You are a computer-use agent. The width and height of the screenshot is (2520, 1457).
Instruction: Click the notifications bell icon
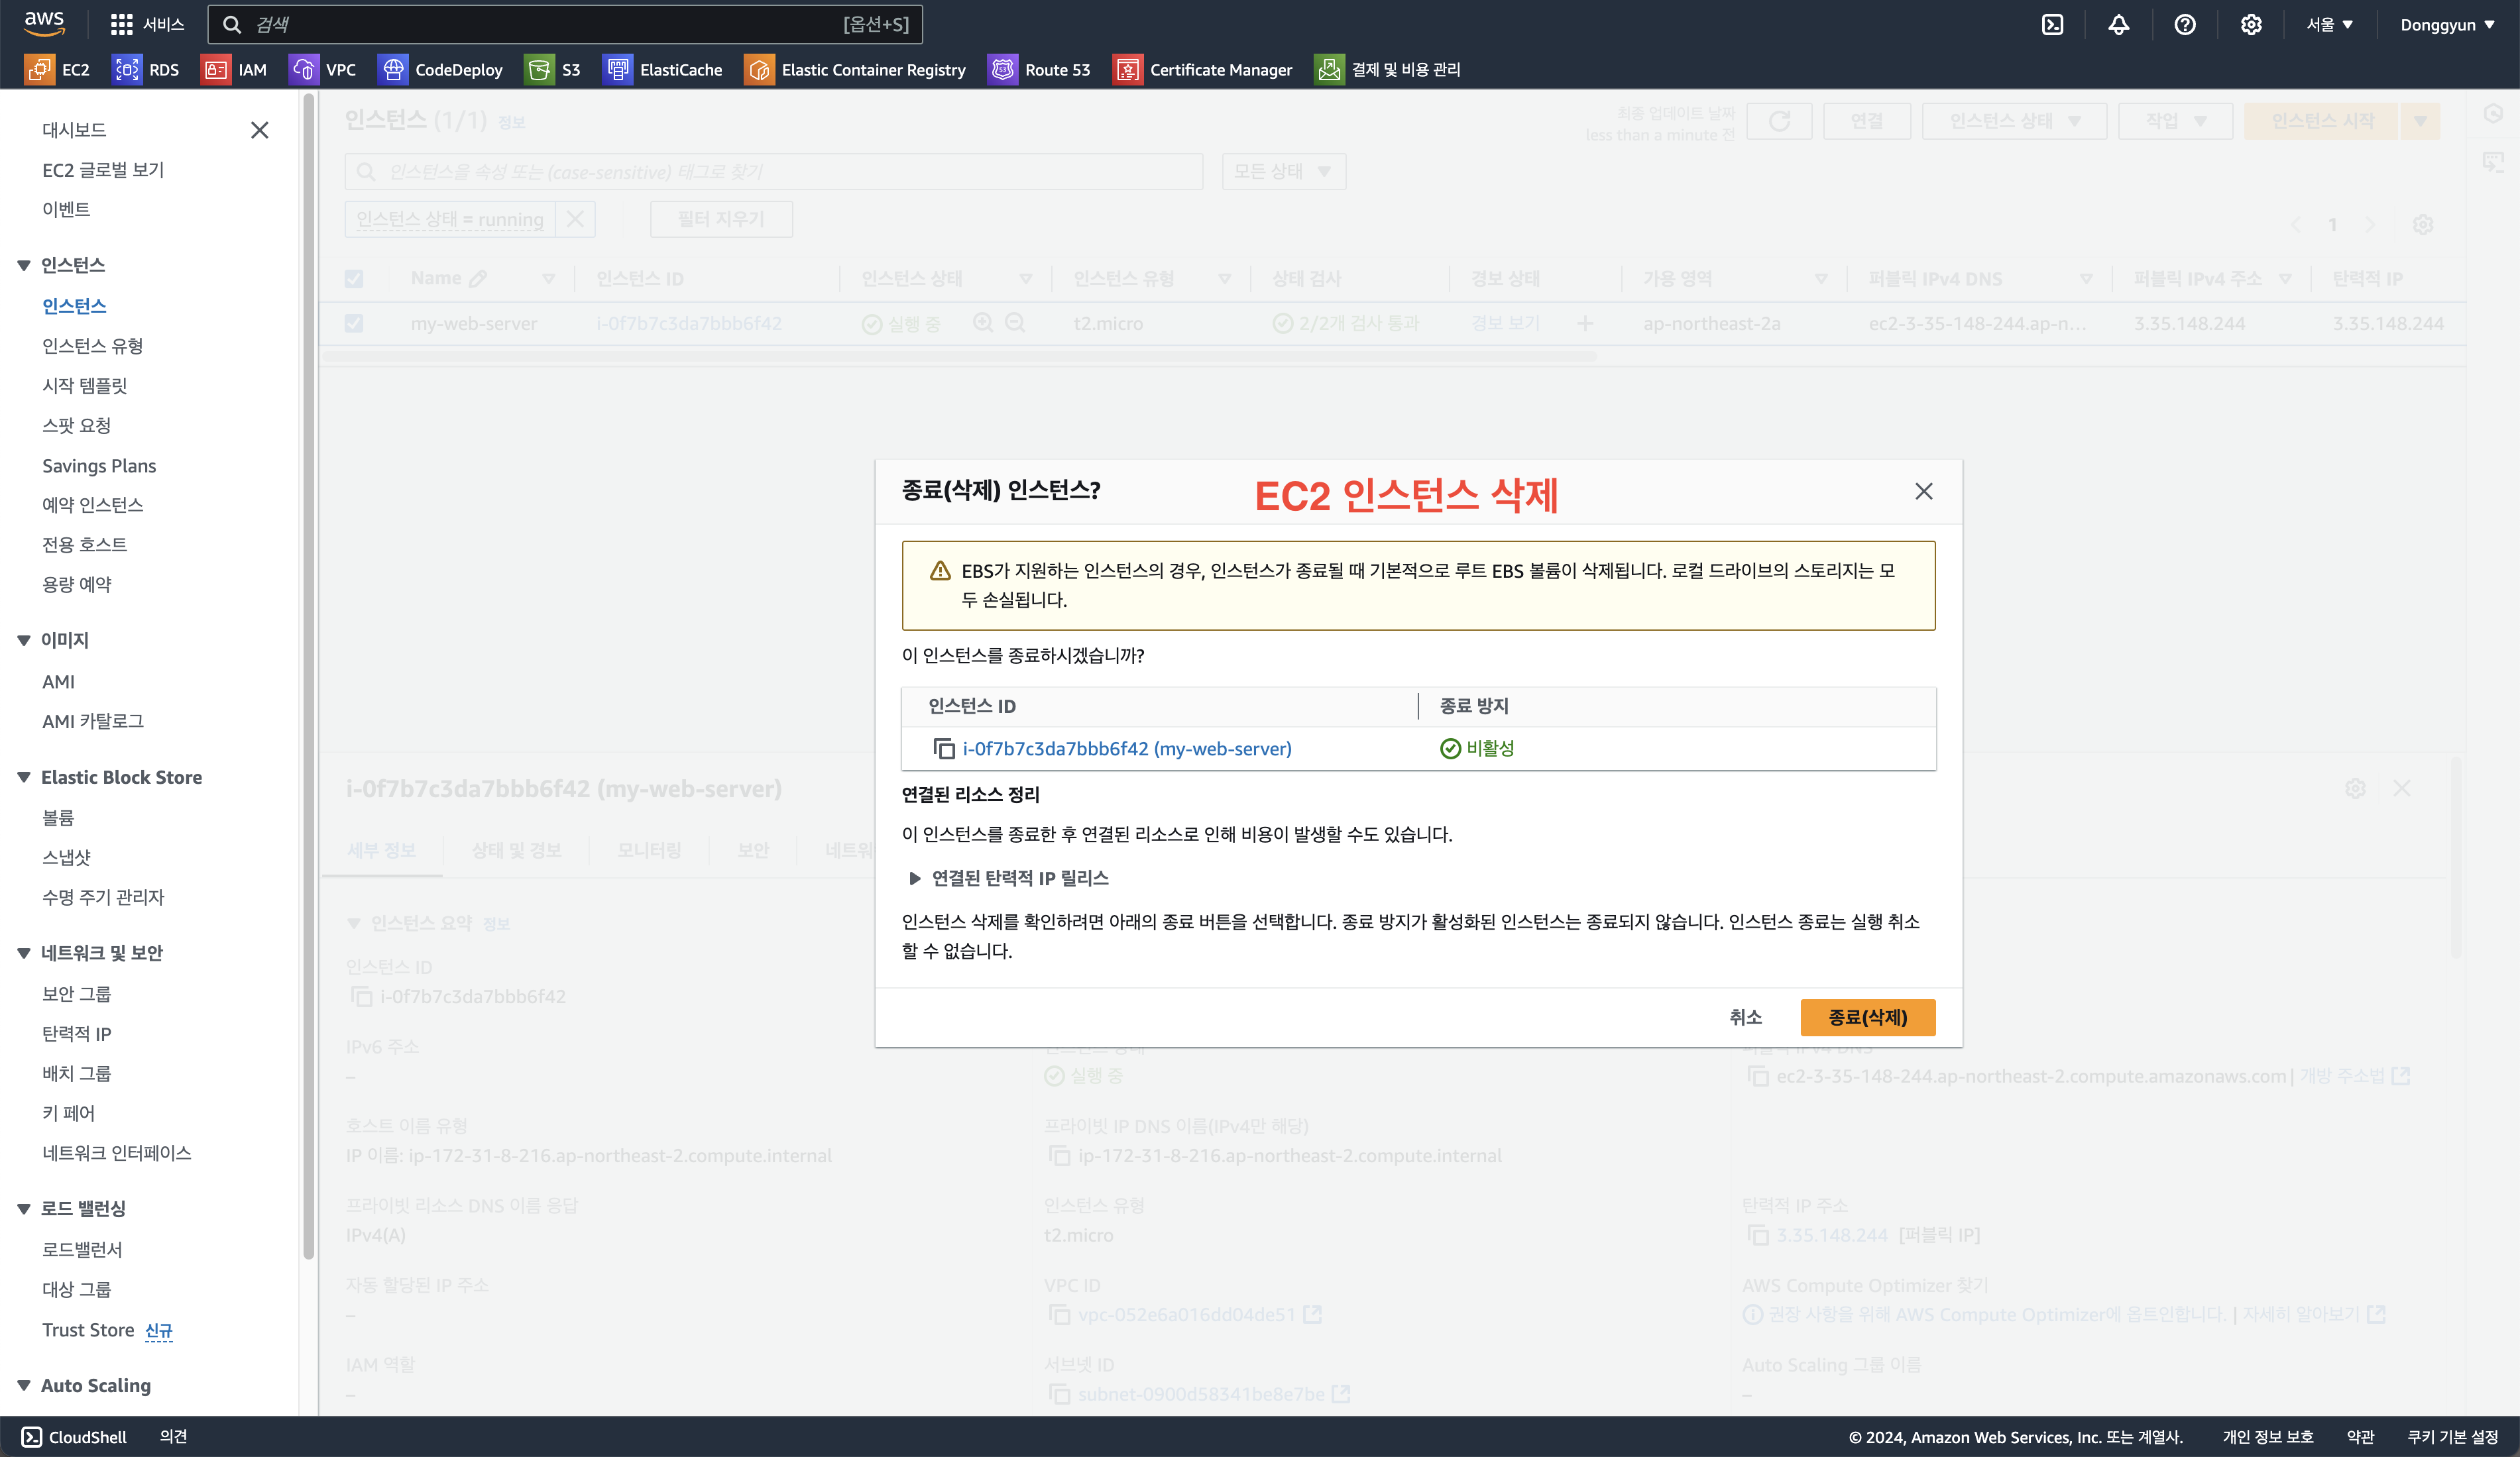point(2118,25)
